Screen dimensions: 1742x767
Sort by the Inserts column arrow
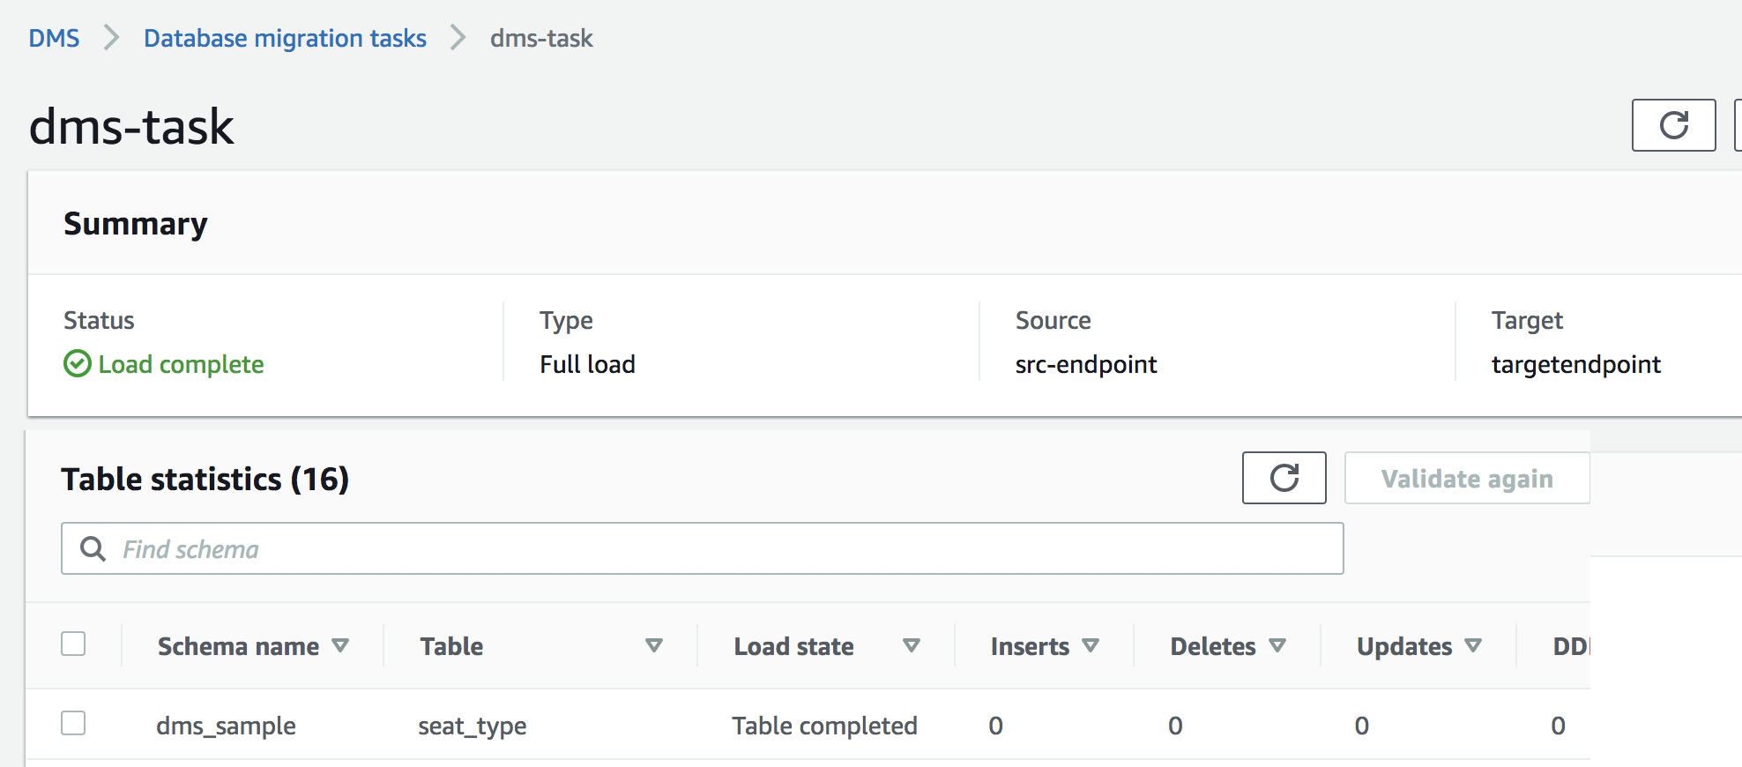click(1091, 646)
